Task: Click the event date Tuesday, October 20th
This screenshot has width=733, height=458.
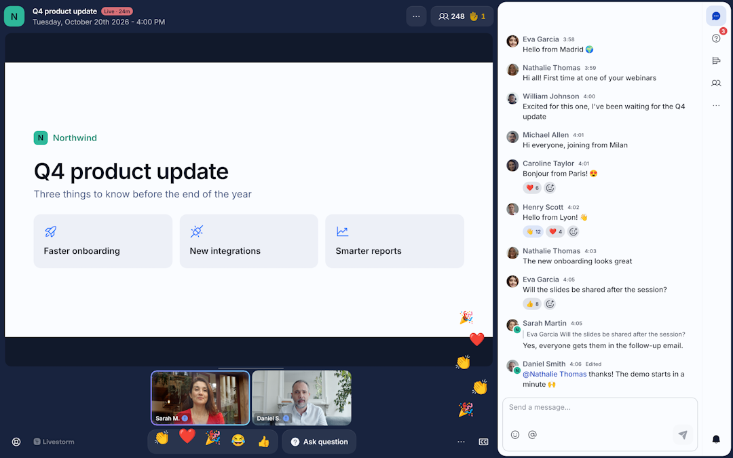Action: [x=98, y=22]
